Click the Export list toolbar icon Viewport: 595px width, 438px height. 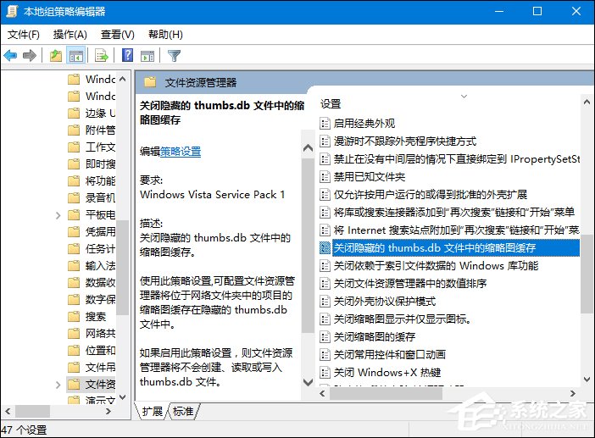point(102,56)
